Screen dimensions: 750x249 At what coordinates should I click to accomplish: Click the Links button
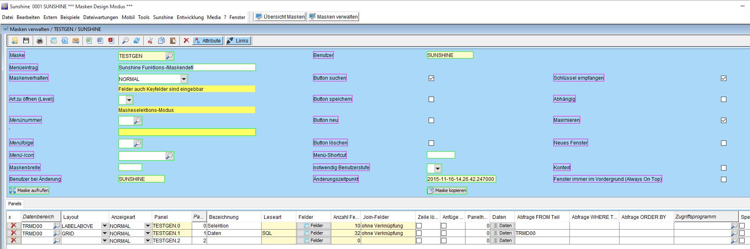tap(238, 40)
